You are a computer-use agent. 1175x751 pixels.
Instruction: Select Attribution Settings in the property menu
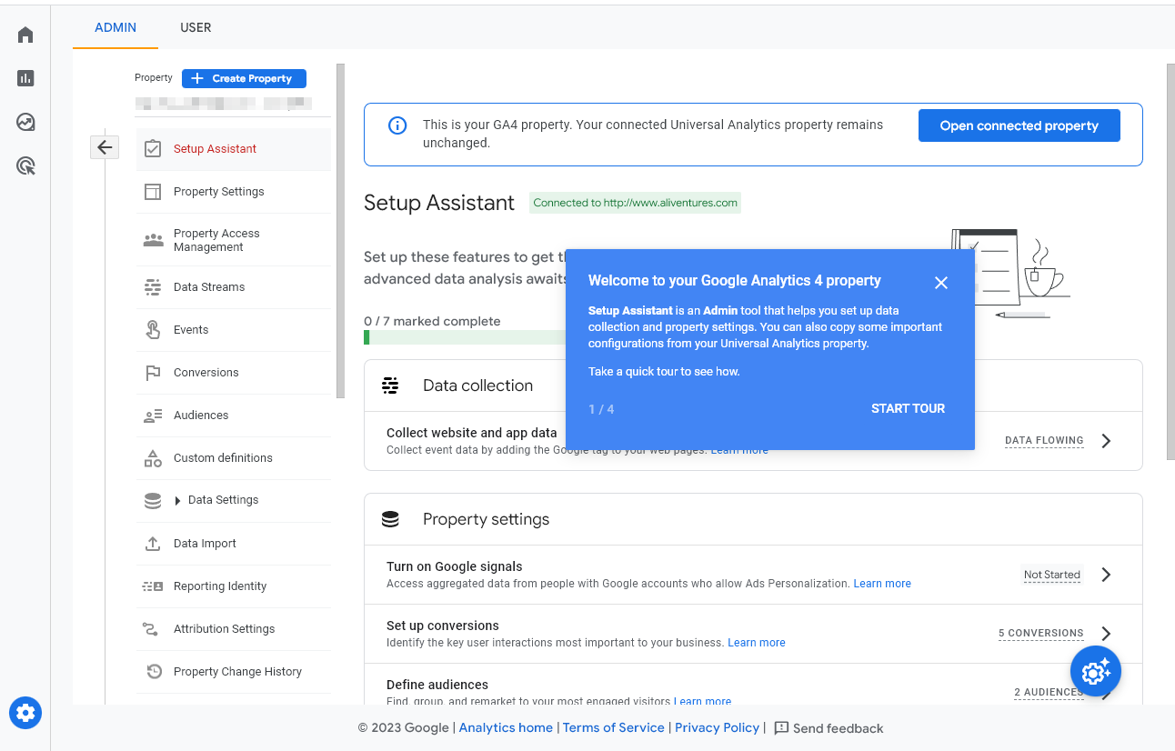(224, 628)
